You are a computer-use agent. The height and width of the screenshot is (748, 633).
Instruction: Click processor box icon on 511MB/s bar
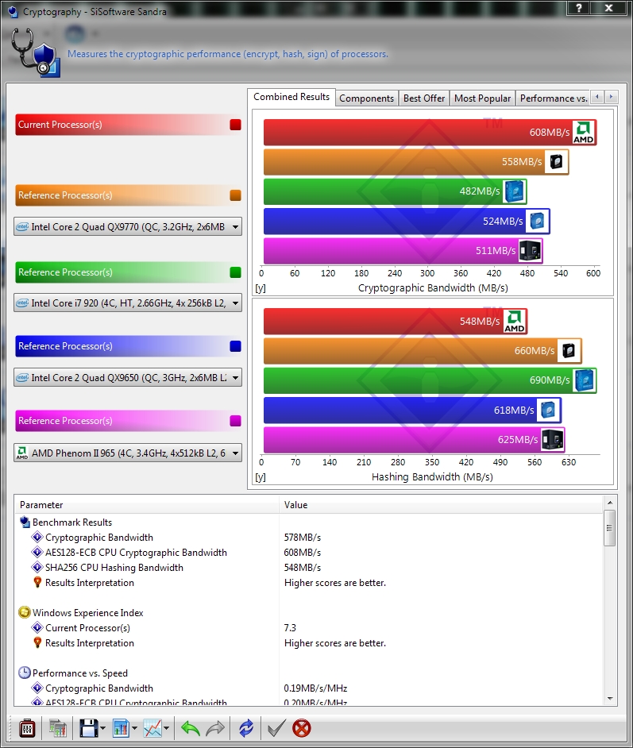coord(530,250)
